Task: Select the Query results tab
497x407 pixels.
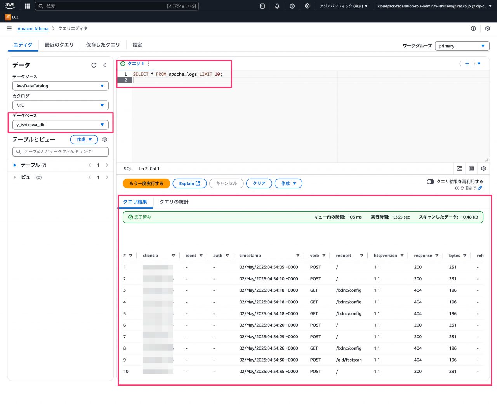Action: [x=135, y=202]
